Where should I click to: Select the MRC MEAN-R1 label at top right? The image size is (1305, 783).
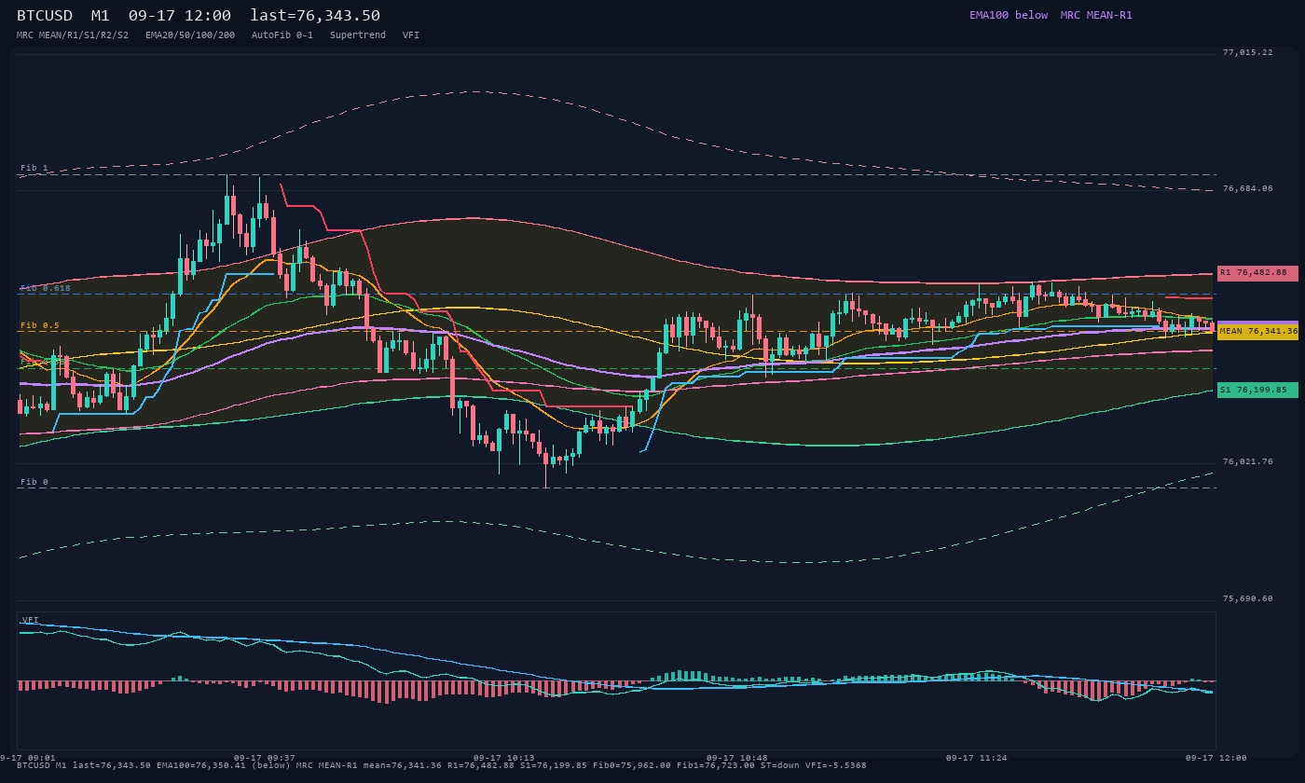tap(1096, 15)
